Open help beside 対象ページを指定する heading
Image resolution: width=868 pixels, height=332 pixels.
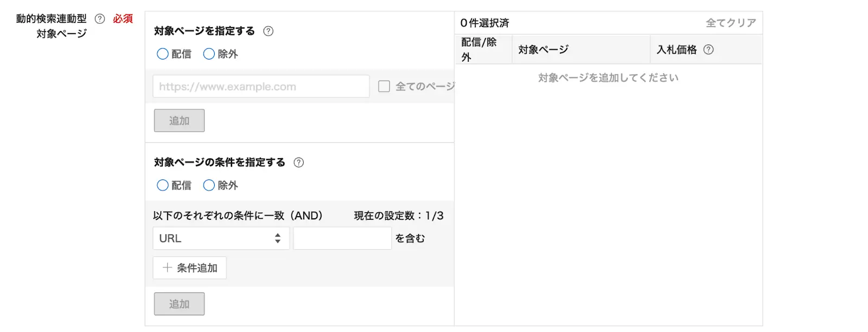point(268,31)
